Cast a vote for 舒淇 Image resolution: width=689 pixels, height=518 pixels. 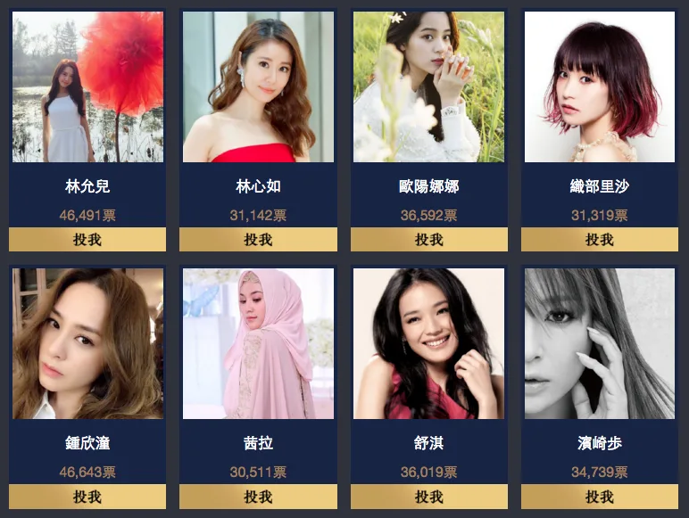pos(429,497)
